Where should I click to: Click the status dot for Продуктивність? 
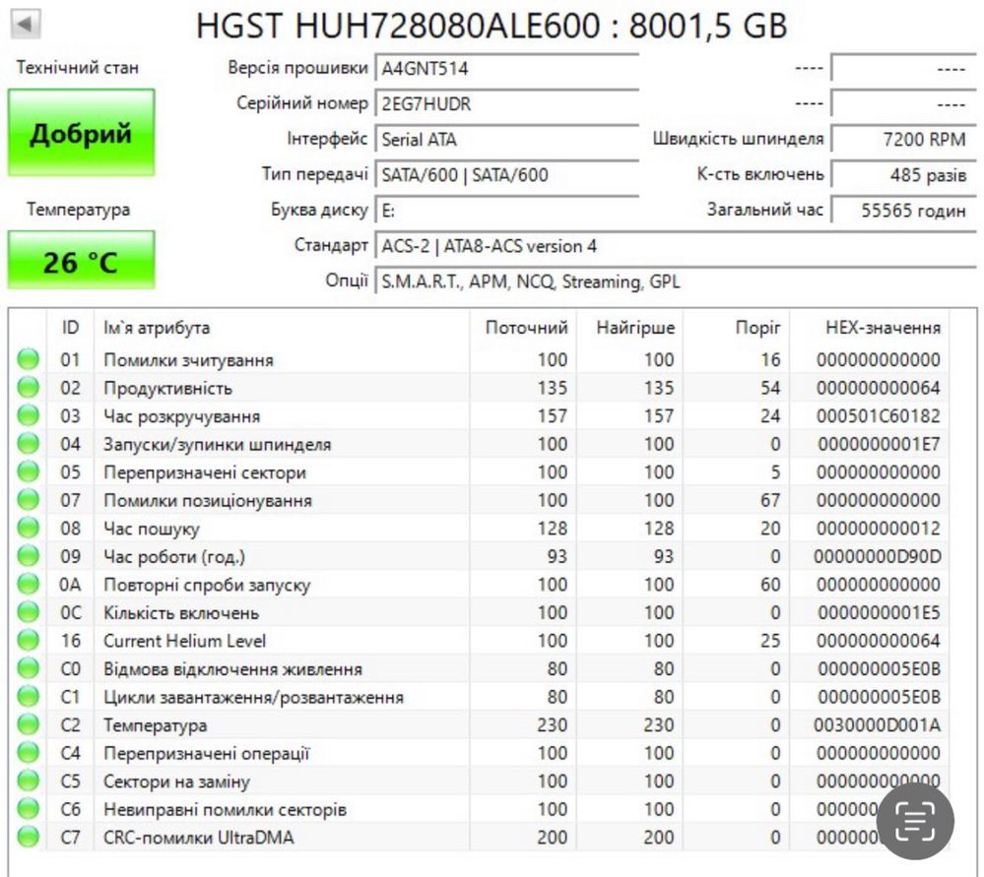pos(28,388)
